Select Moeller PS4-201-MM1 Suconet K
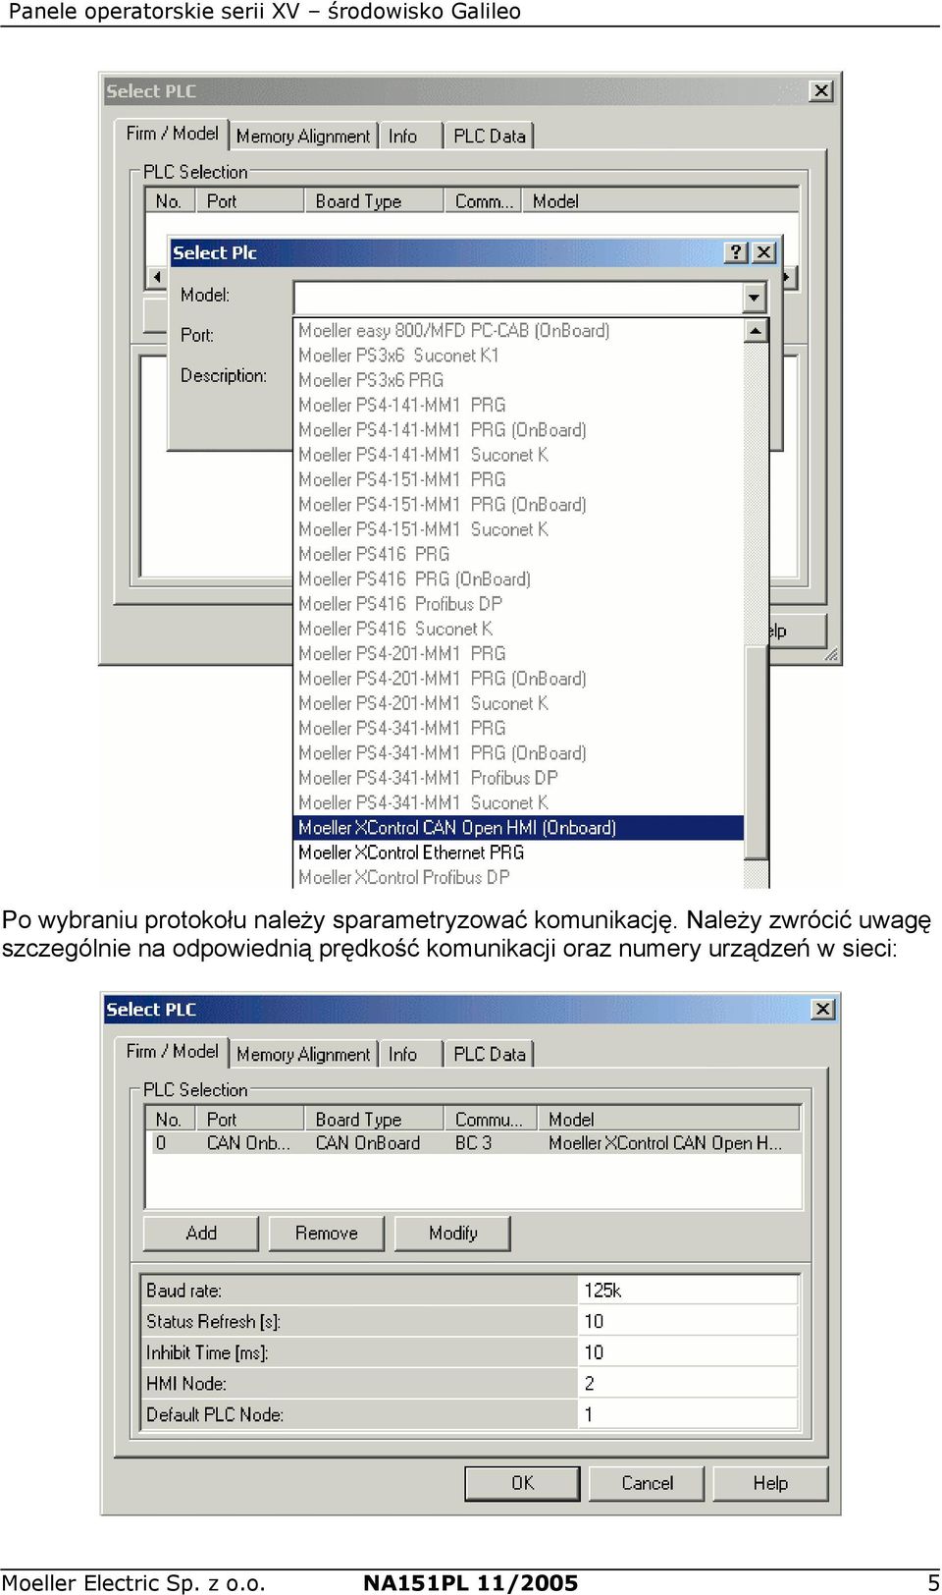 519,703
